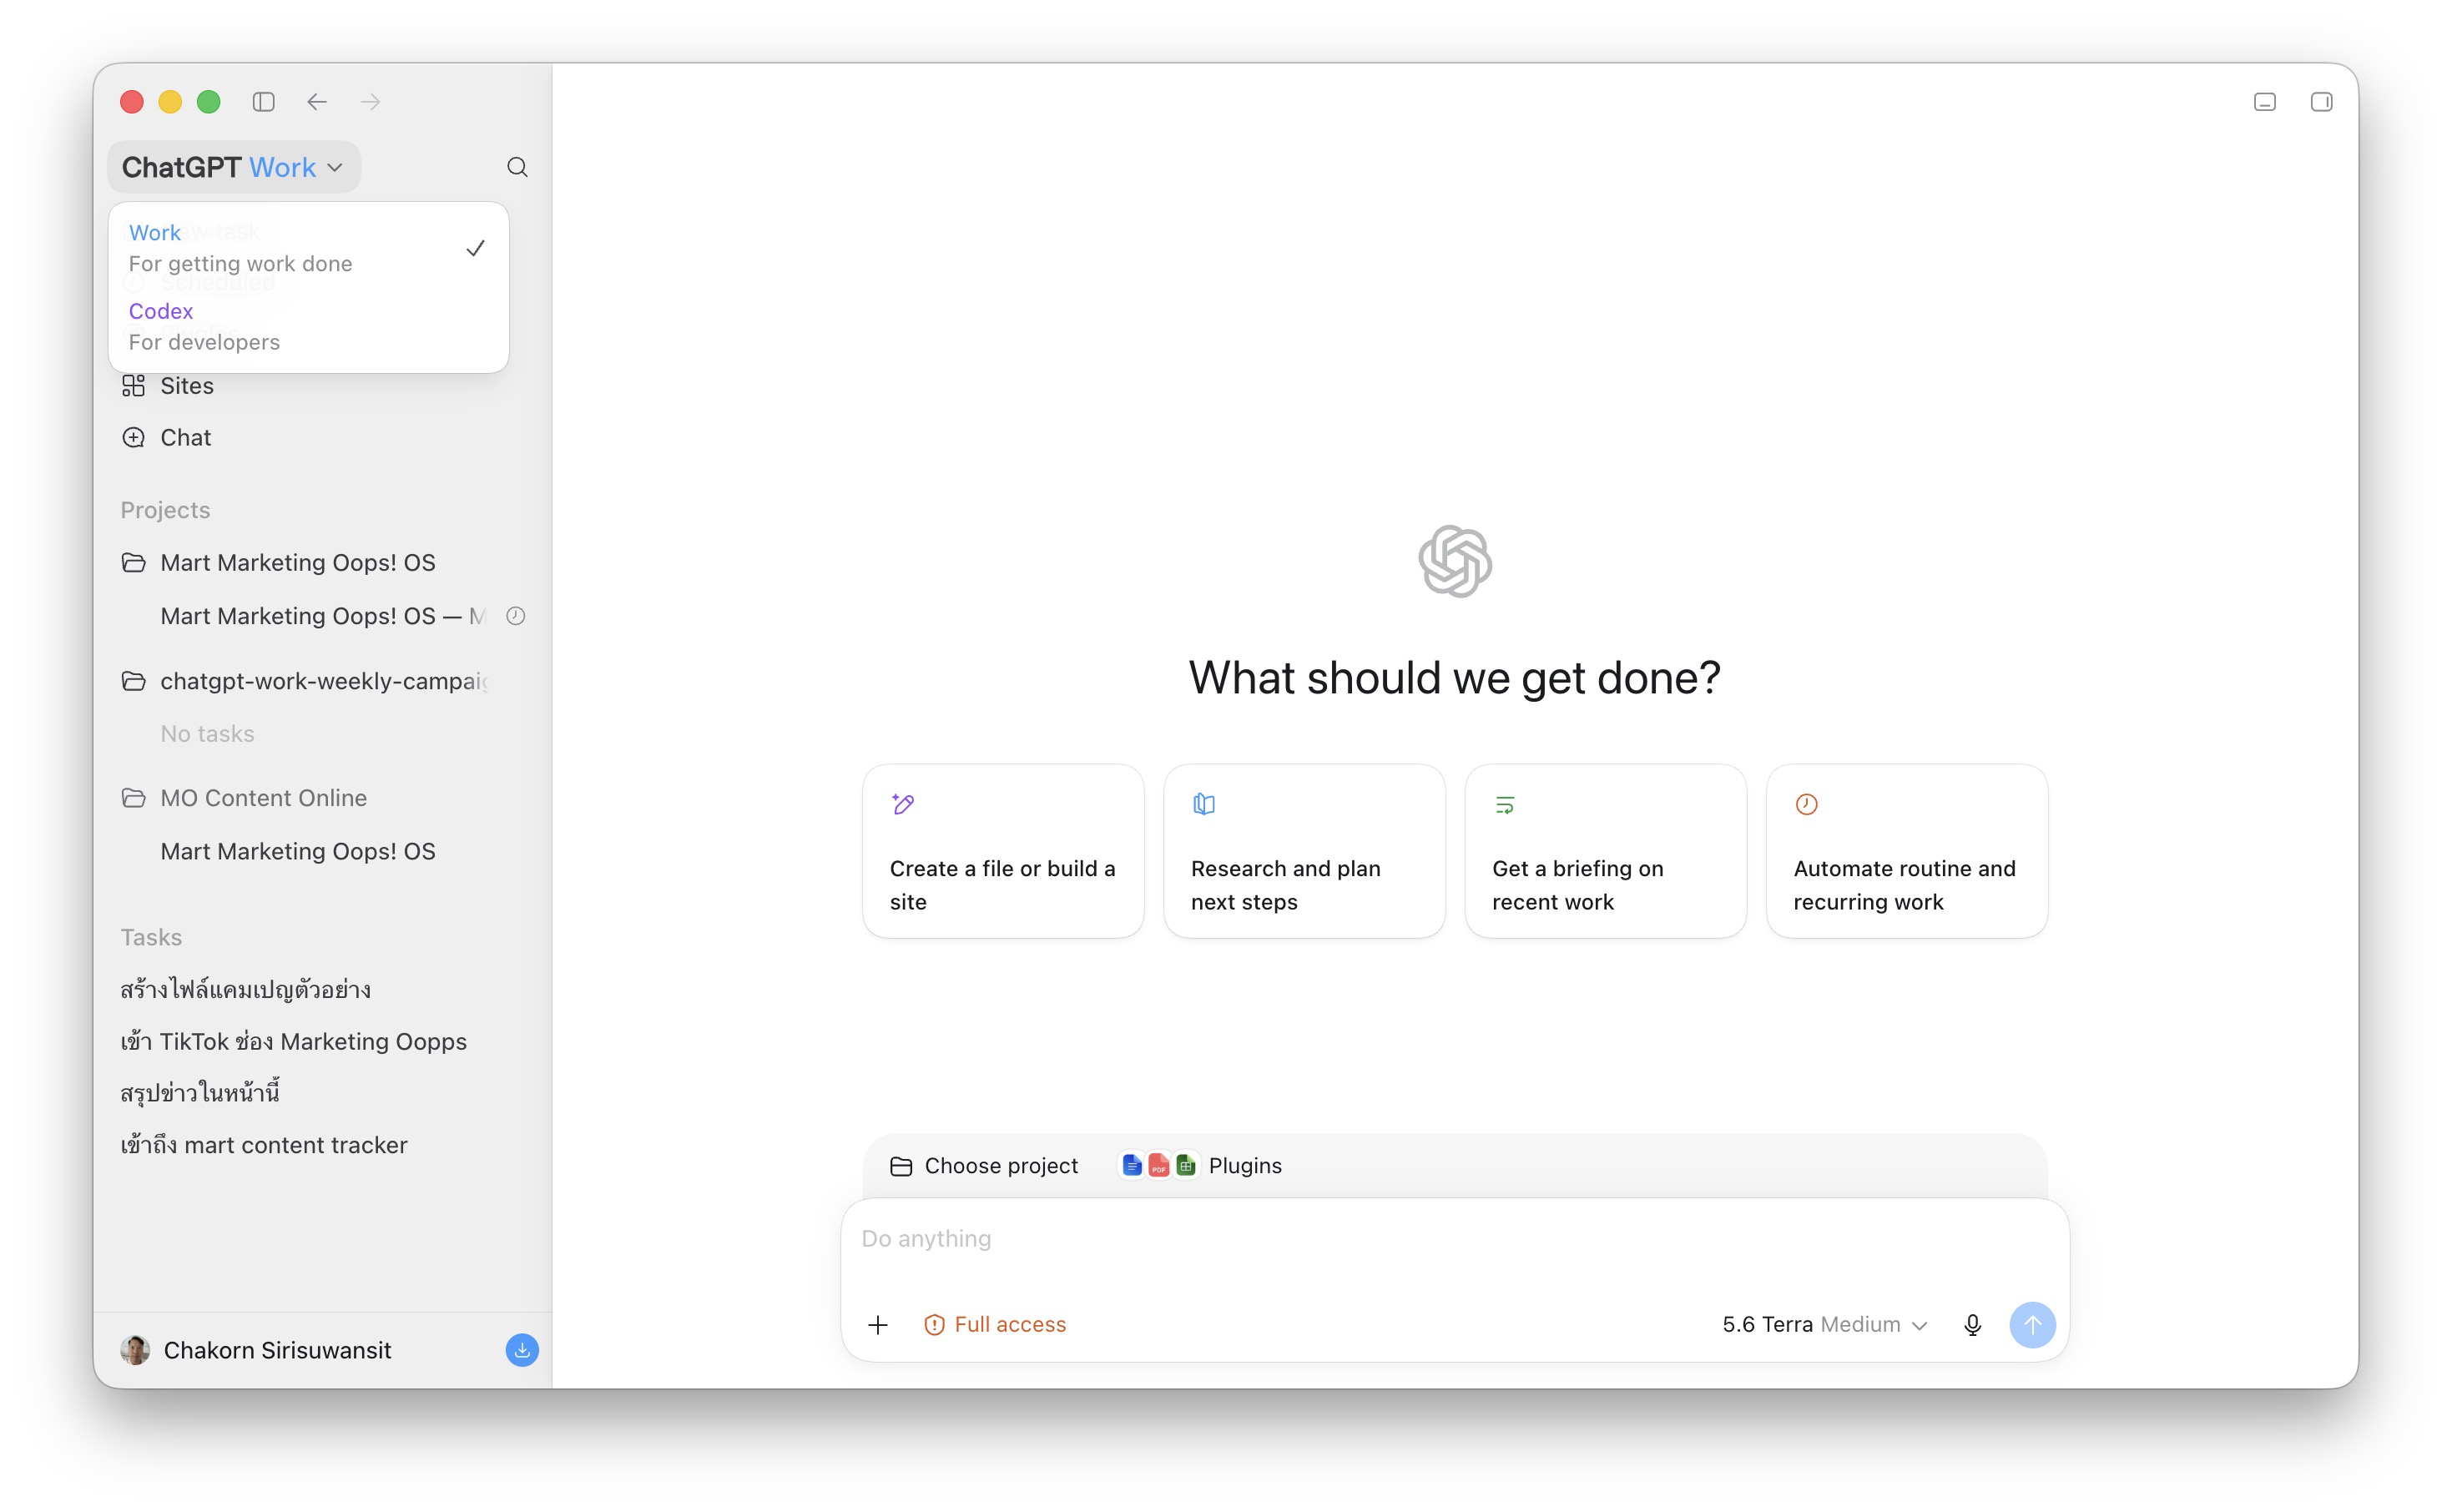Open the sidebar search icon
The image size is (2452, 1512).
point(517,167)
